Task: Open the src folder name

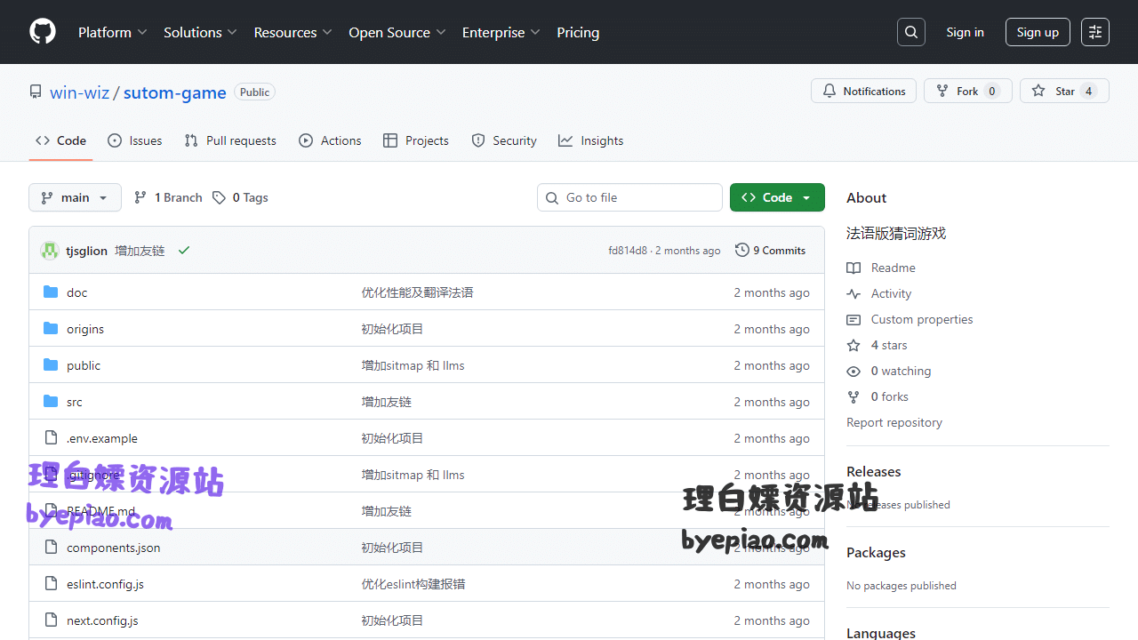Action: 75,402
